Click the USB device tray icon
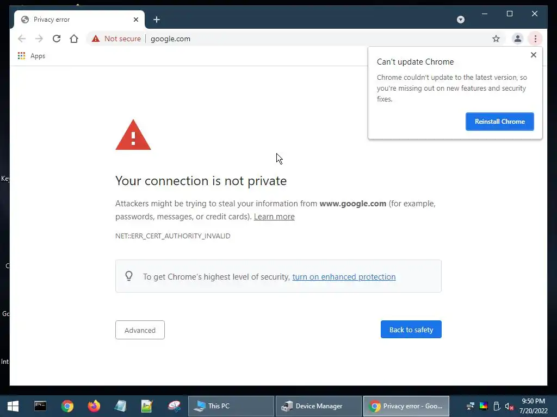 (497, 406)
